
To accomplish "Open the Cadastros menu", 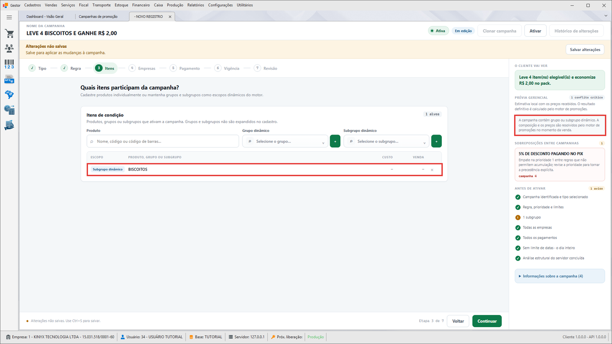I will pyautogui.click(x=33, y=5).
